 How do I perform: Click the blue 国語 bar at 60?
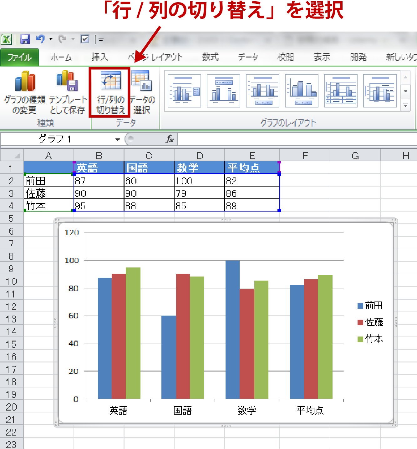click(169, 357)
